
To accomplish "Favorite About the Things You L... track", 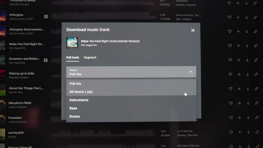I will [x=231, y=89].
